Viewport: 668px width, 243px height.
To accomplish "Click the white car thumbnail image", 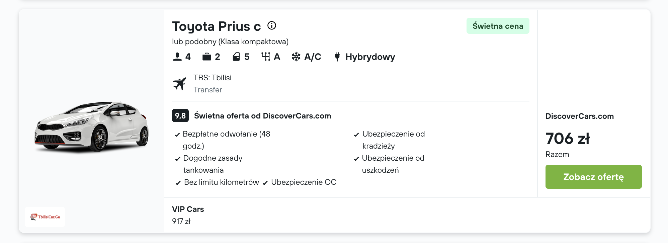I will [91, 127].
